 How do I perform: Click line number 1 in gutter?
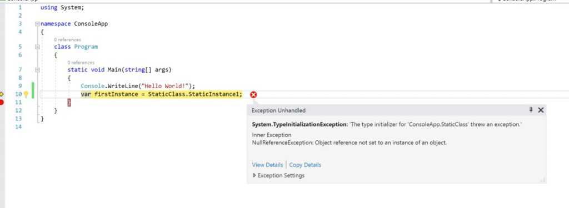point(20,7)
